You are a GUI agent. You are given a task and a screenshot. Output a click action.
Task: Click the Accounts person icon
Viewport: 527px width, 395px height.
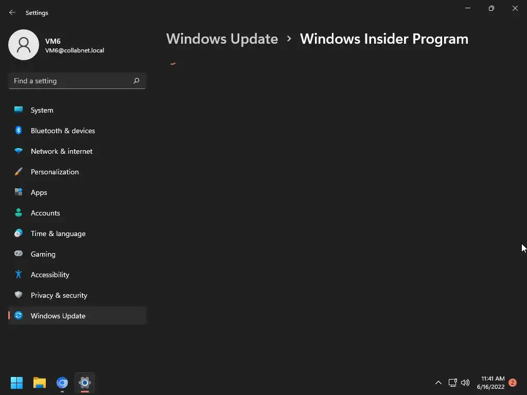[19, 212]
